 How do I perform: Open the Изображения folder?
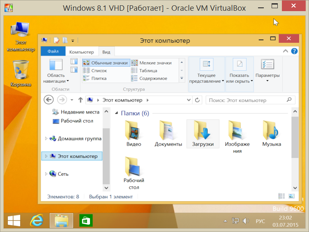(237, 137)
